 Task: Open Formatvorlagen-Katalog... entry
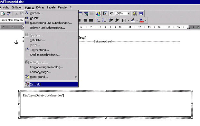pyautogui.click(x=51, y=67)
